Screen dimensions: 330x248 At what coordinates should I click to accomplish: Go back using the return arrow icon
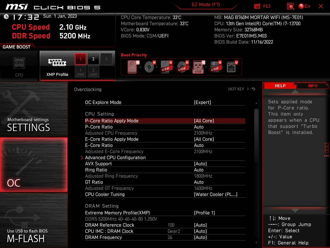(253, 89)
